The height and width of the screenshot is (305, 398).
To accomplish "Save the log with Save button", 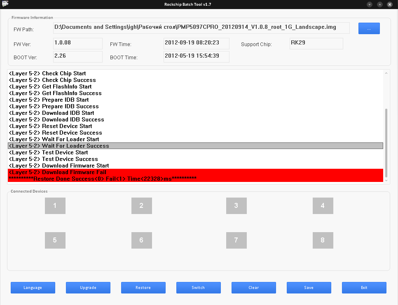I will click(x=309, y=287).
